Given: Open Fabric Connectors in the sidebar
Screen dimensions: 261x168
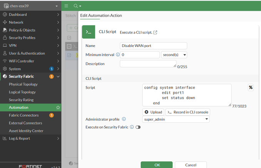Looking at the screenshot, I should (24, 115).
